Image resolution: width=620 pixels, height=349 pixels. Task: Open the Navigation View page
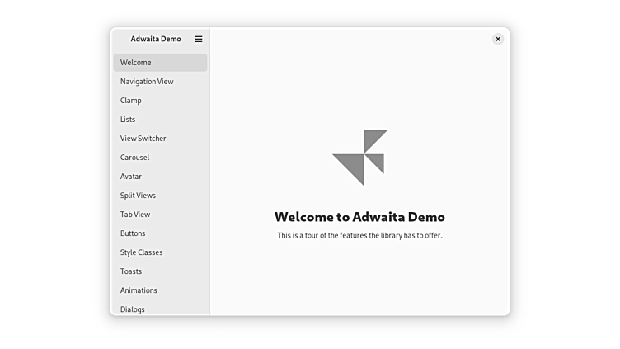160,82
